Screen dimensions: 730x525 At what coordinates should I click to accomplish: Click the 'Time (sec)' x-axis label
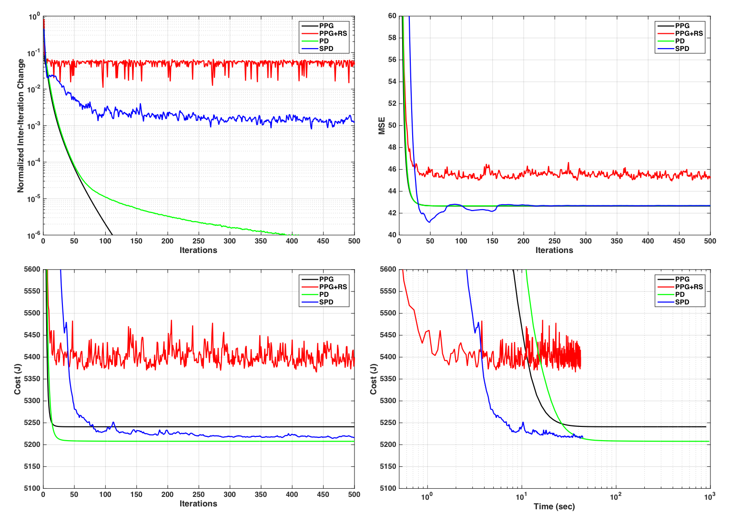click(x=554, y=506)
